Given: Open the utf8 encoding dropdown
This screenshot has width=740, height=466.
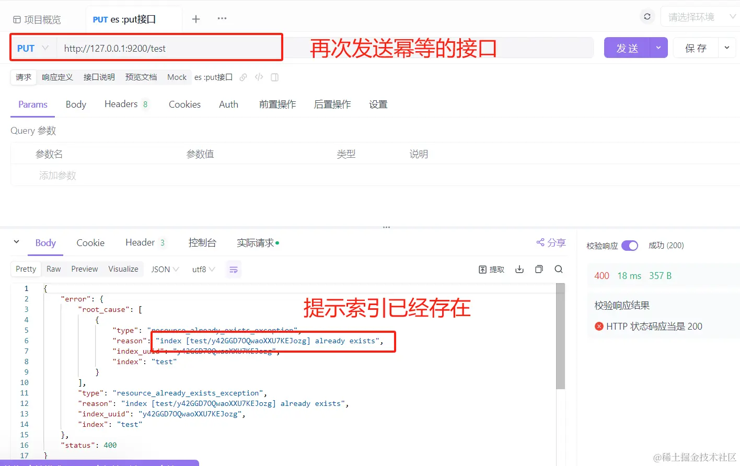Looking at the screenshot, I should tap(203, 270).
